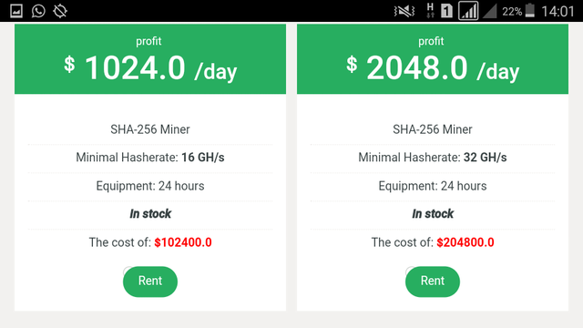The height and width of the screenshot is (328, 583).
Task: Tap the boxed signal strength bars icon
Action: (468, 10)
